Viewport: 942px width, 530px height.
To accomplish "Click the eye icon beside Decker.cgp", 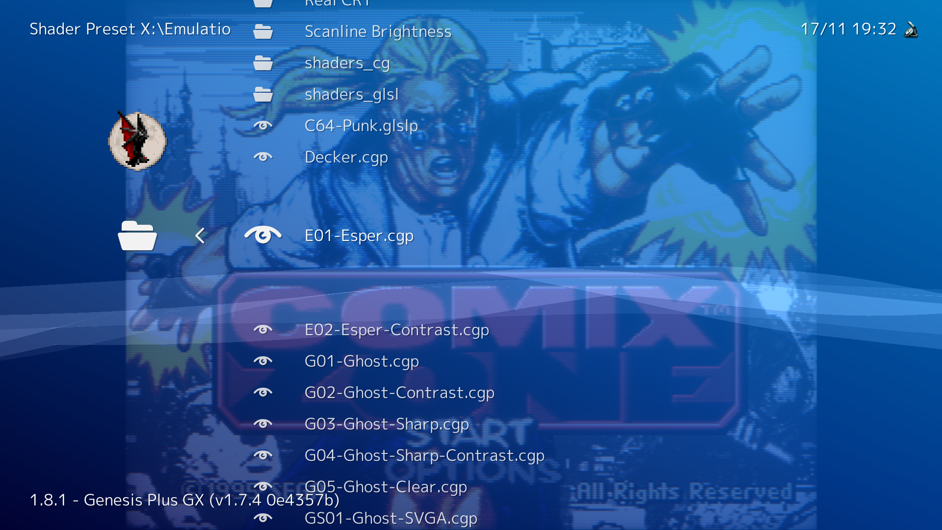I will [263, 157].
